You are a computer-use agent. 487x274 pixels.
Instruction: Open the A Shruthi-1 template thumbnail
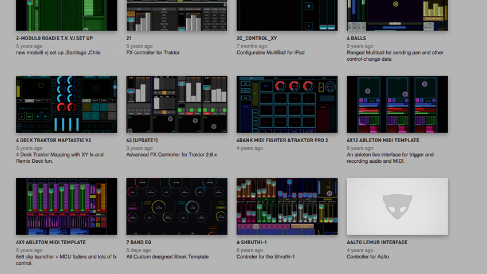(x=287, y=206)
